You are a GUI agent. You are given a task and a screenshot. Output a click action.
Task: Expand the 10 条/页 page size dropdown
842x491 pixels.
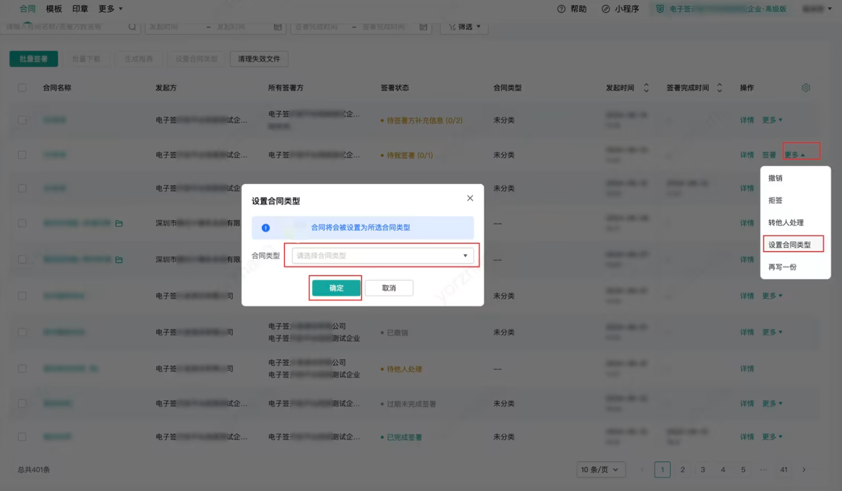600,470
